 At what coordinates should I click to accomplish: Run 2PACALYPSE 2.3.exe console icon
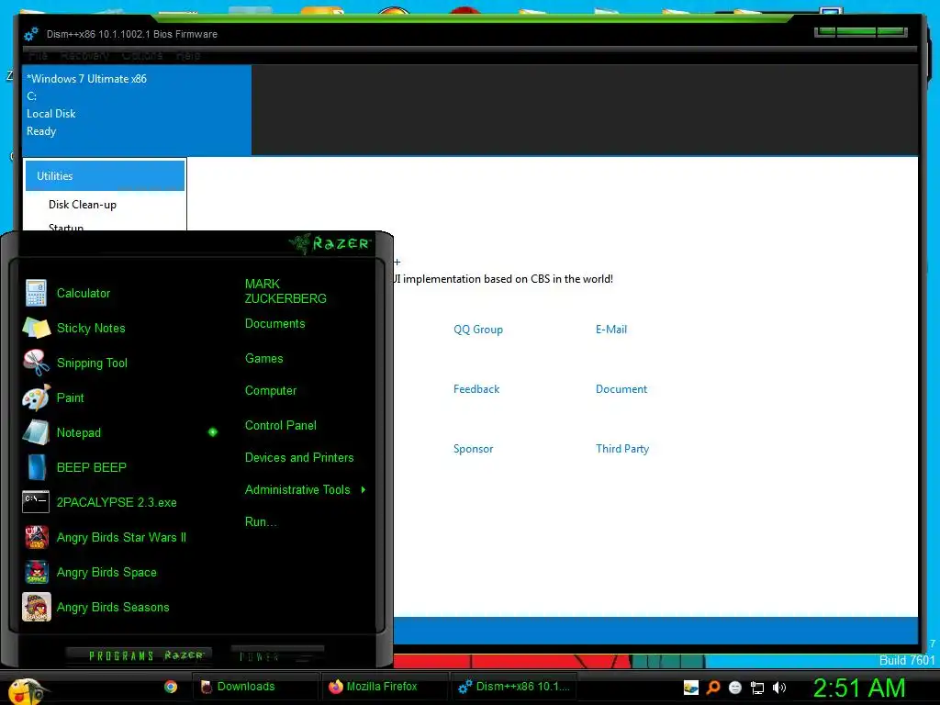click(36, 502)
